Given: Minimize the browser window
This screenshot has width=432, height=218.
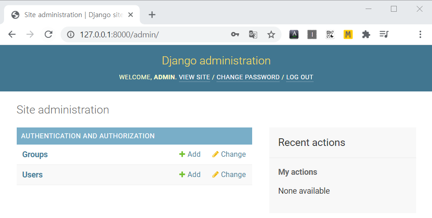Looking at the screenshot, I should tap(368, 9).
